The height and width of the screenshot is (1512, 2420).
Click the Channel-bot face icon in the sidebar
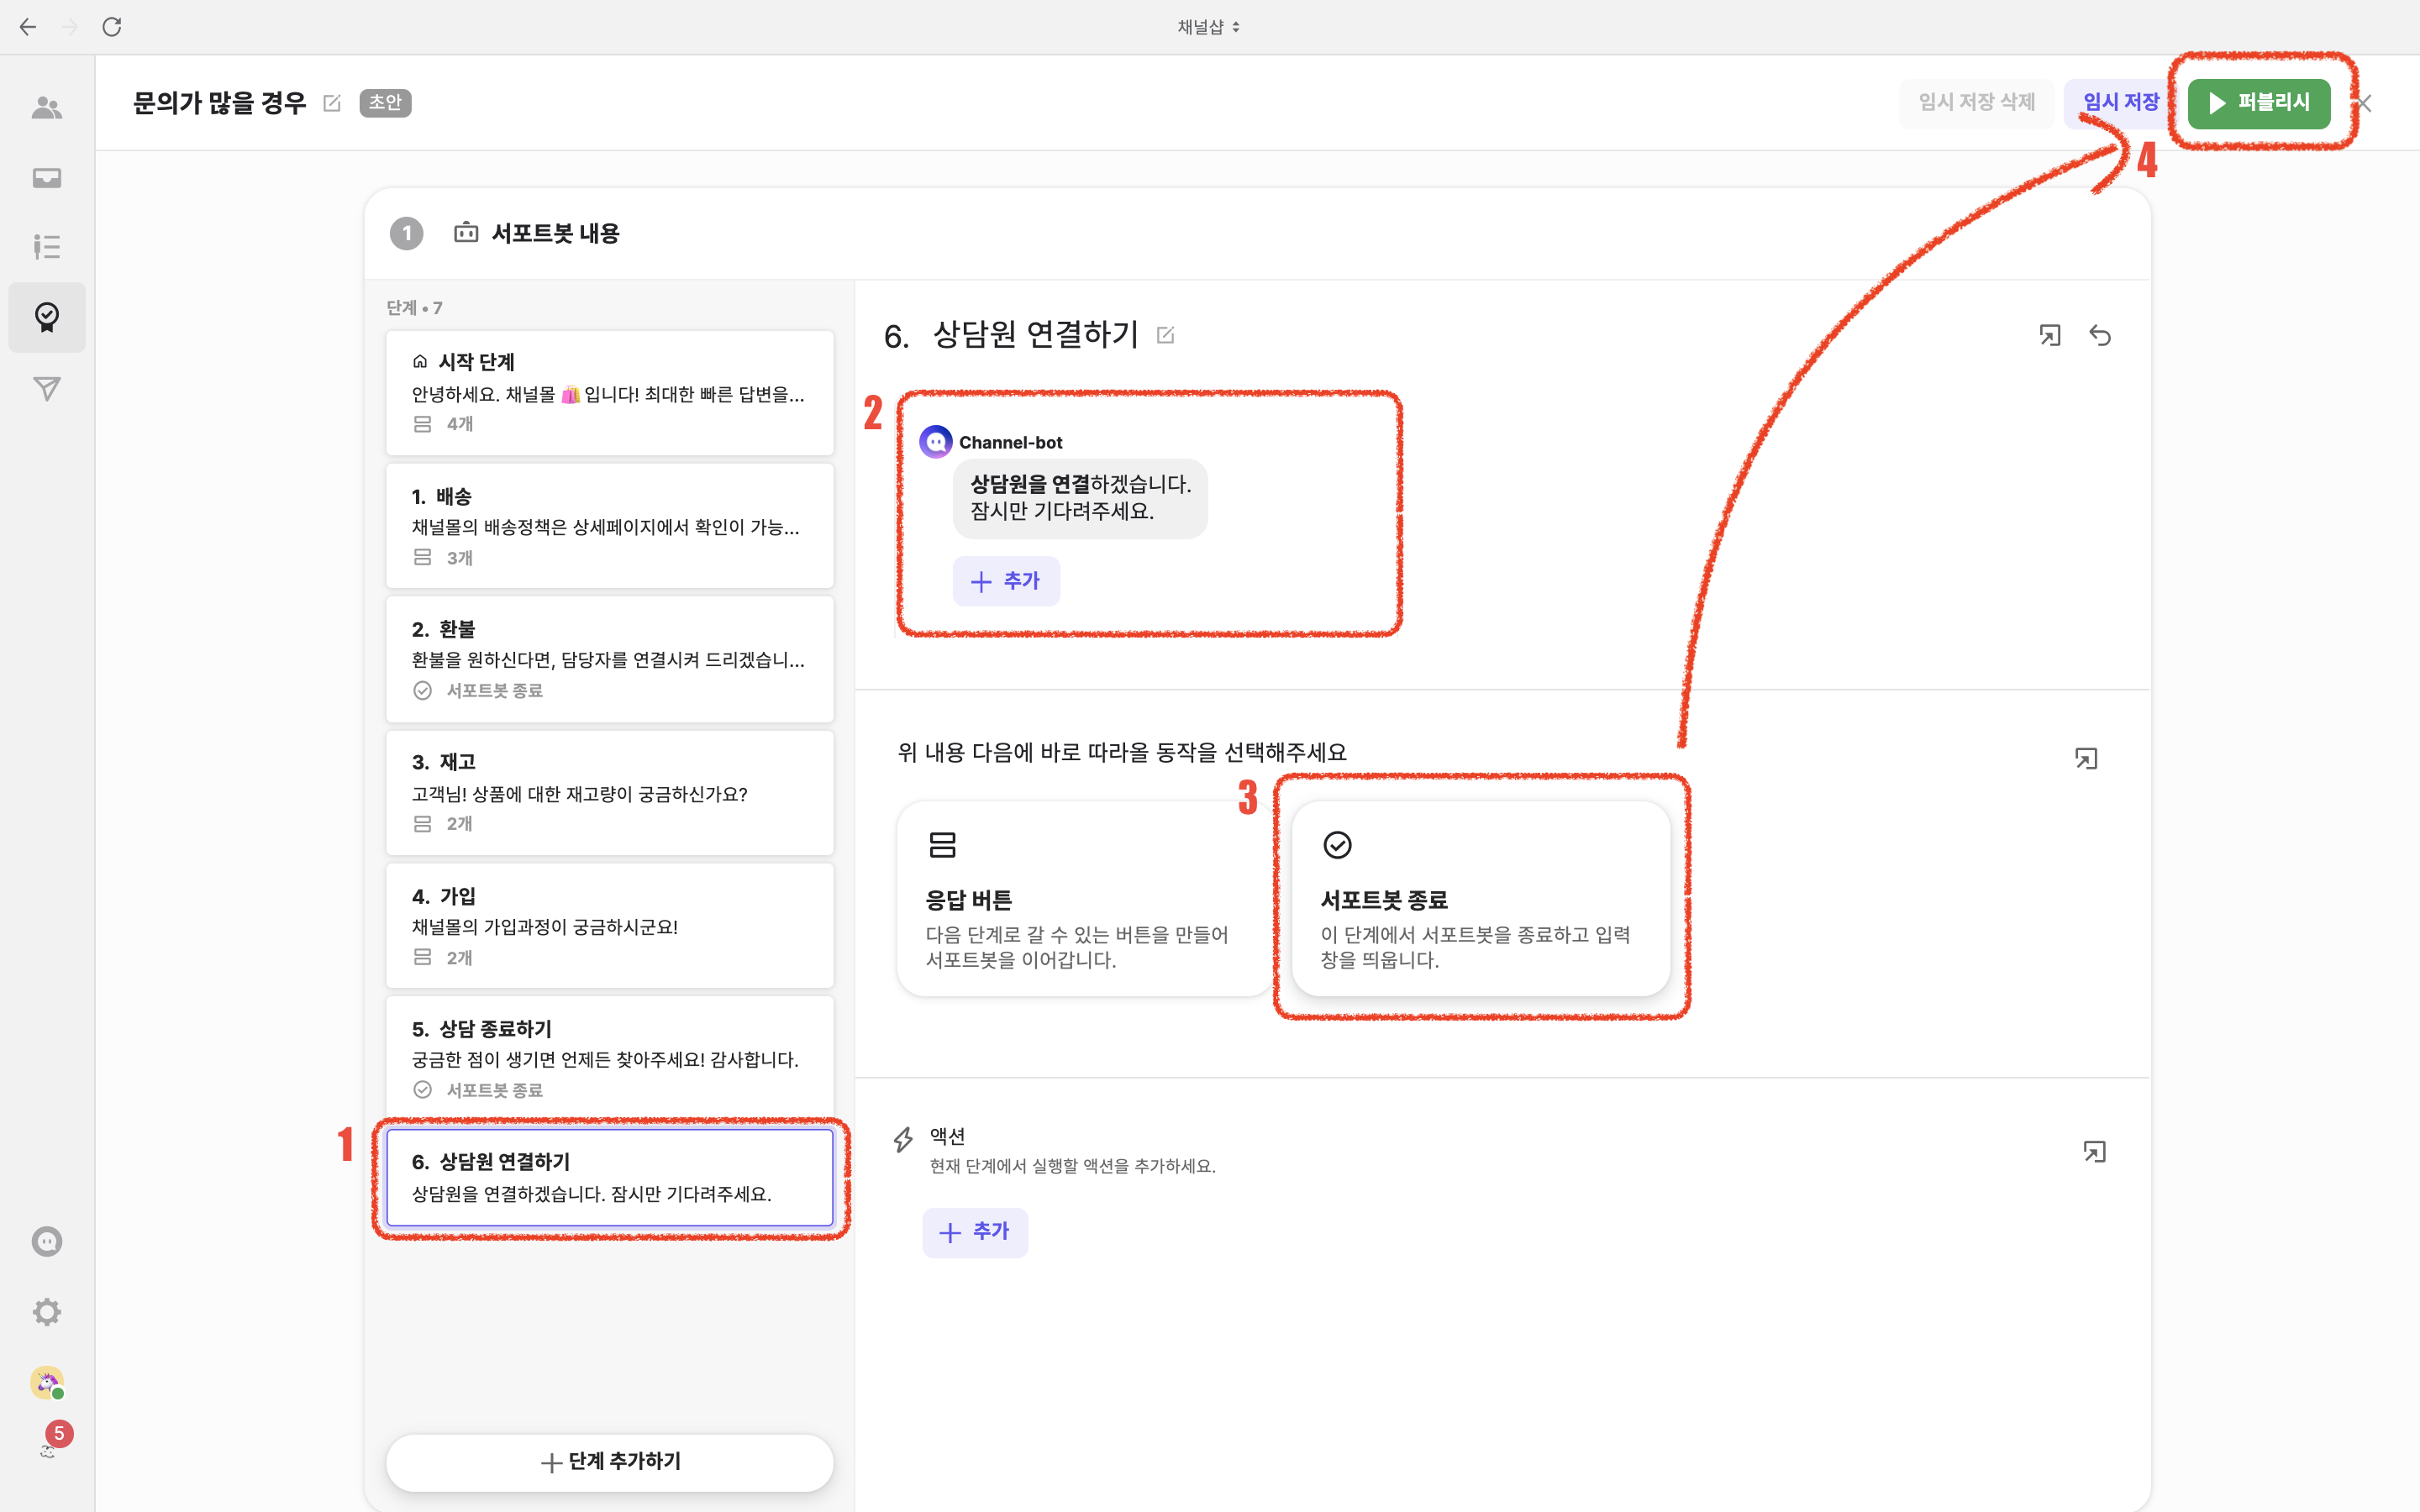click(47, 1242)
